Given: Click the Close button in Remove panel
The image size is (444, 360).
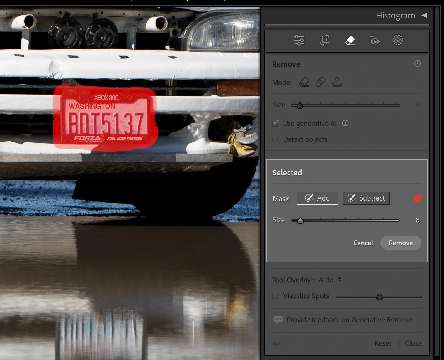Looking at the screenshot, I should 413,343.
